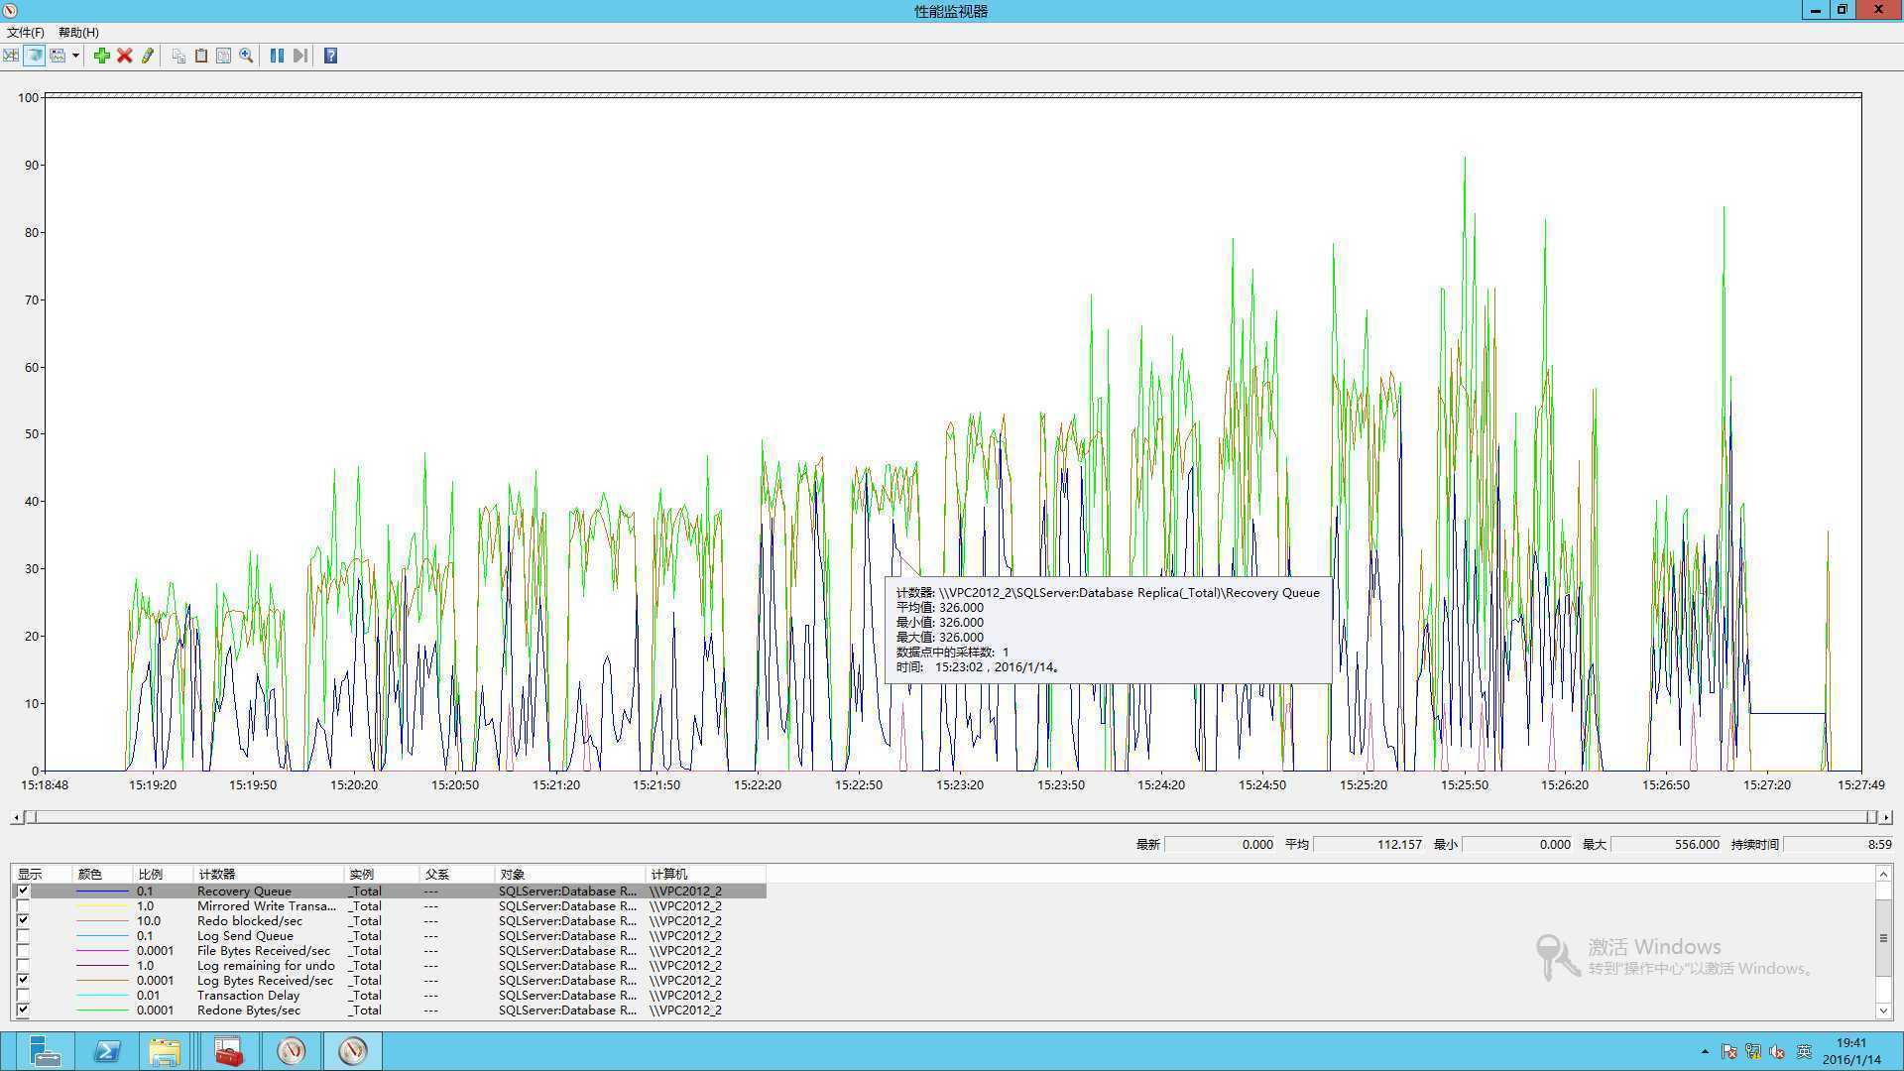The height and width of the screenshot is (1071, 1904).
Task: Show hidden tray icons arrow
Action: pyautogui.click(x=1705, y=1051)
